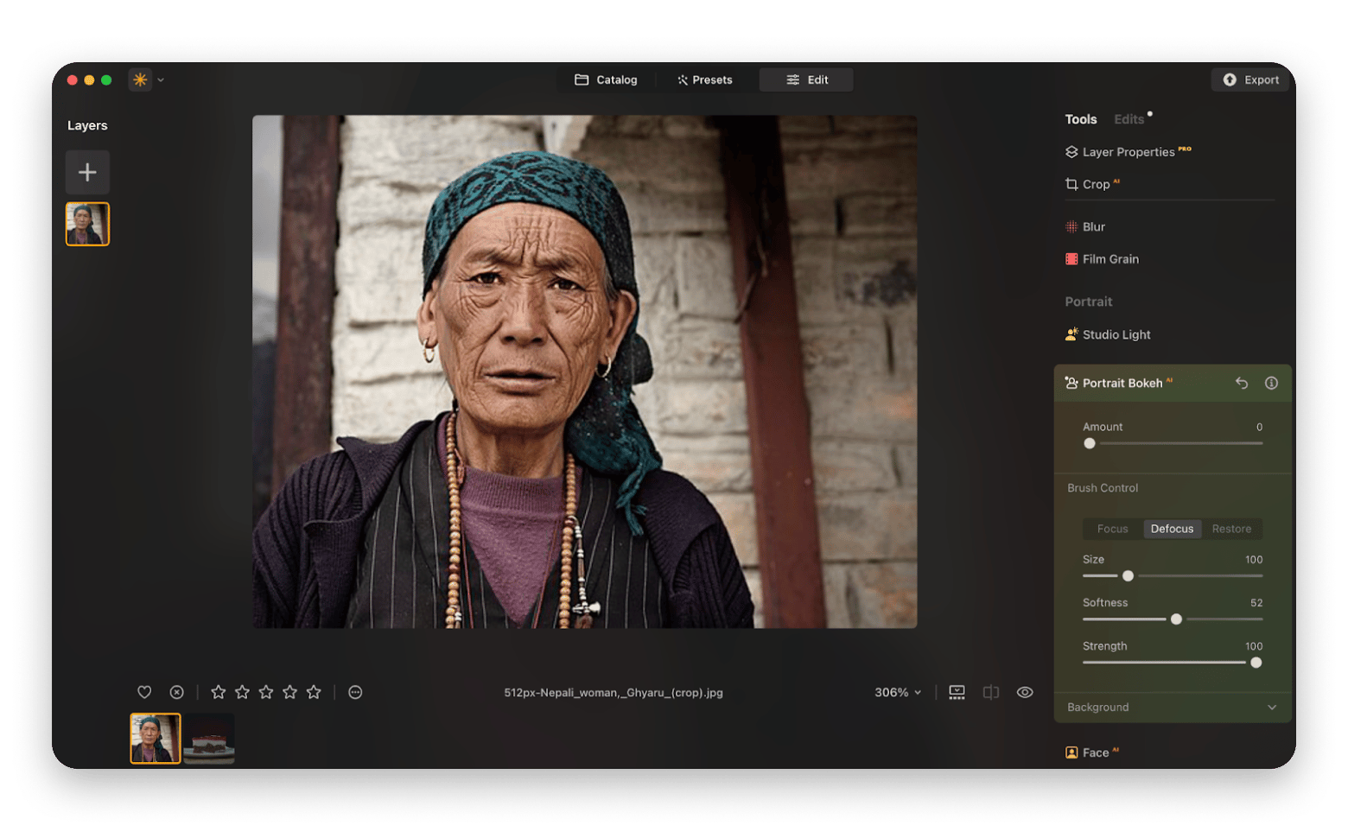The width and height of the screenshot is (1348, 838).
Task: Switch to the Presets tab
Action: click(x=704, y=79)
